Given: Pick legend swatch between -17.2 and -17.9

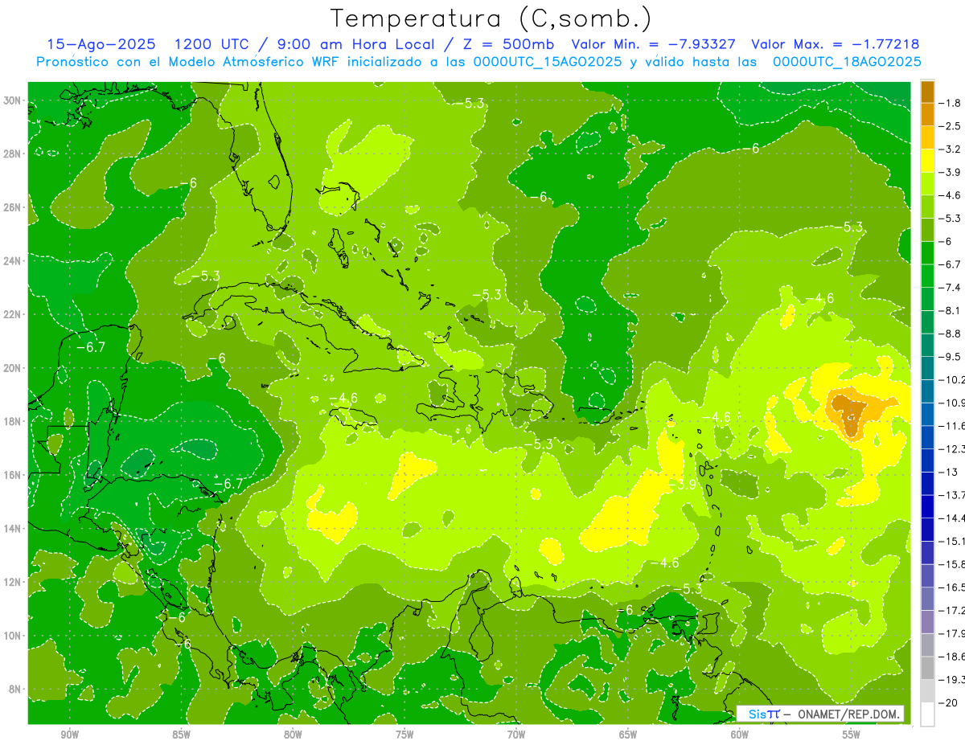Looking at the screenshot, I should pos(927,622).
